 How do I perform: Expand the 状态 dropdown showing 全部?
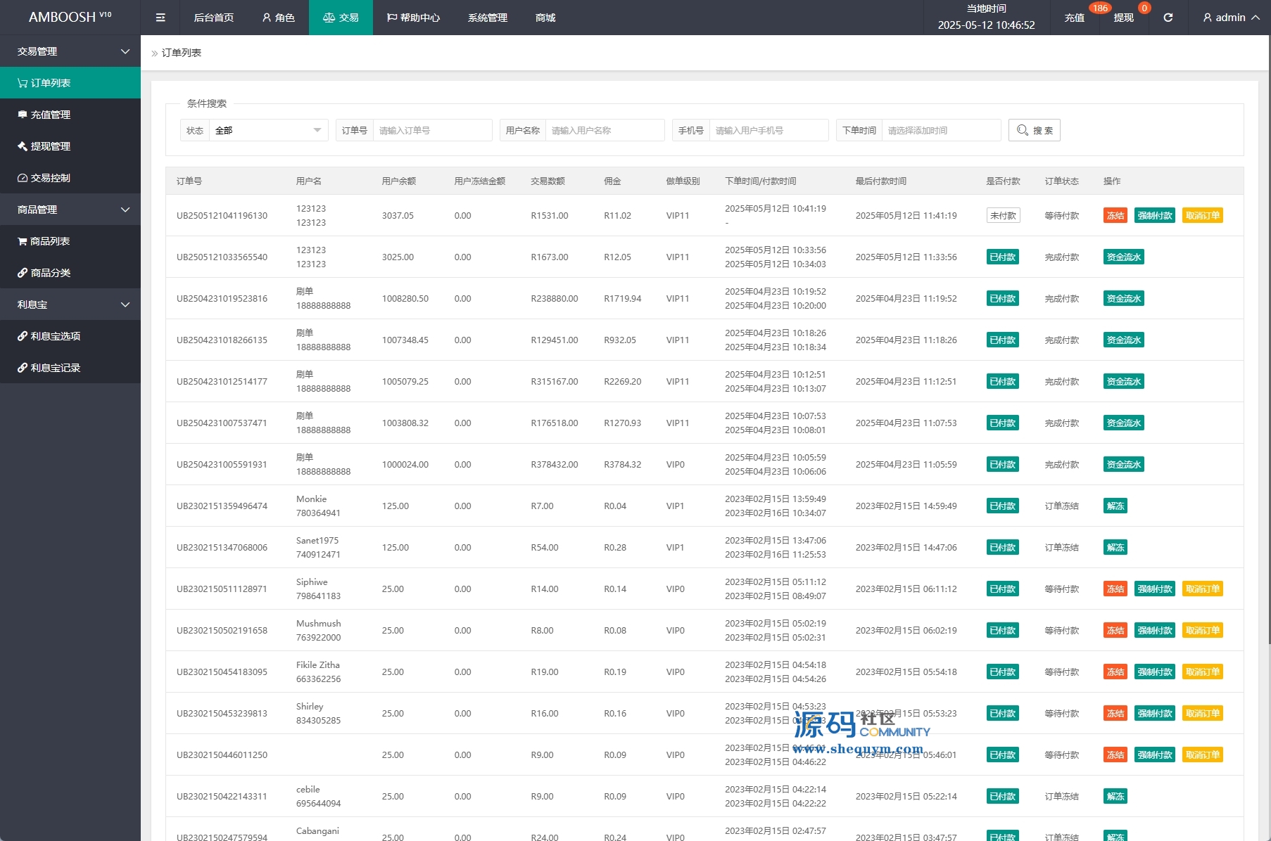click(268, 130)
